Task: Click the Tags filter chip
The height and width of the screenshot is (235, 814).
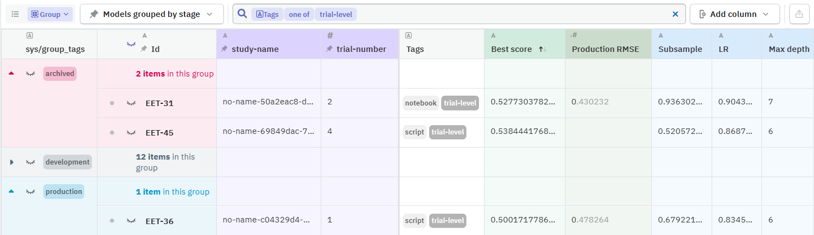Action: pos(268,14)
